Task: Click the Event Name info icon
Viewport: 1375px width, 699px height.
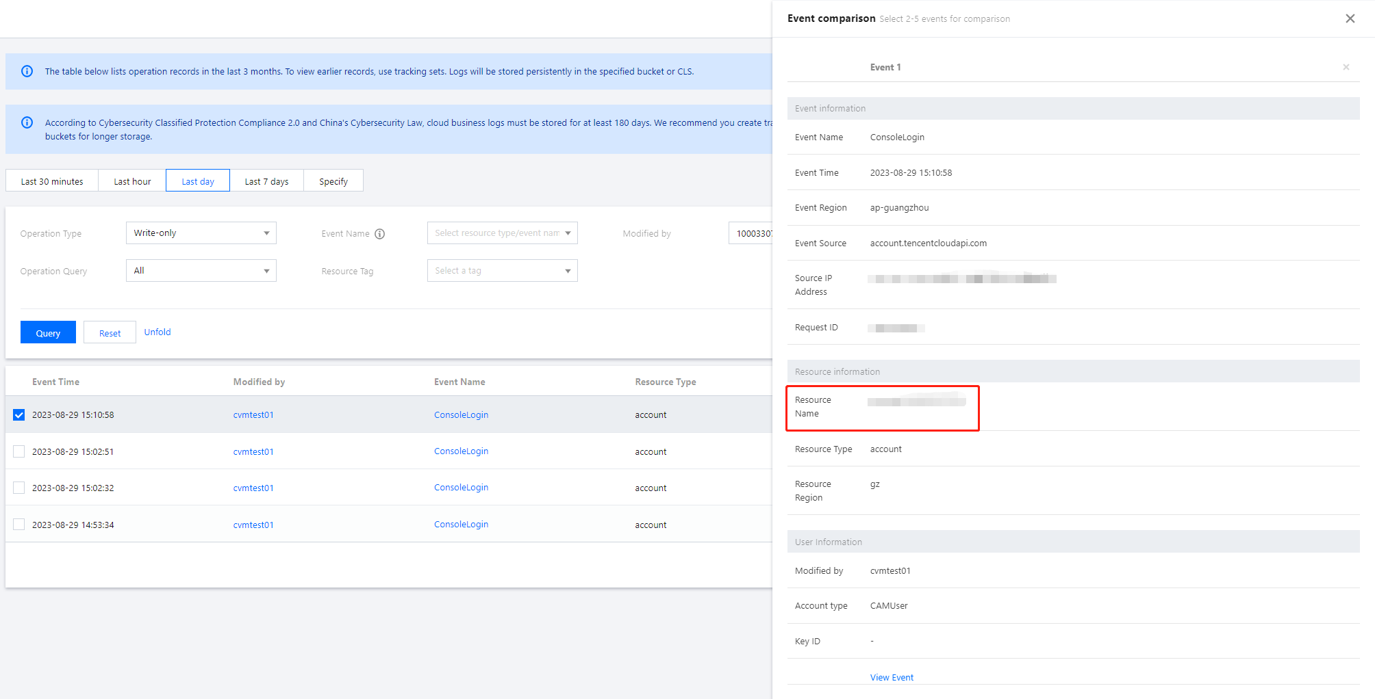Action: [x=380, y=234]
